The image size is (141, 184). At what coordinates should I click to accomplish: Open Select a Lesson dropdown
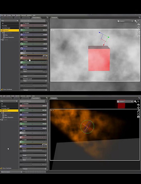[x=11, y=172]
